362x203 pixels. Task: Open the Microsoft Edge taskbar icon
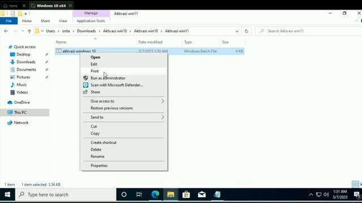tap(155, 195)
